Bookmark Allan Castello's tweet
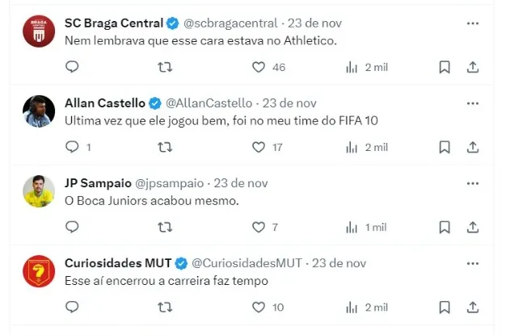The width and height of the screenshot is (506, 335). [445, 147]
